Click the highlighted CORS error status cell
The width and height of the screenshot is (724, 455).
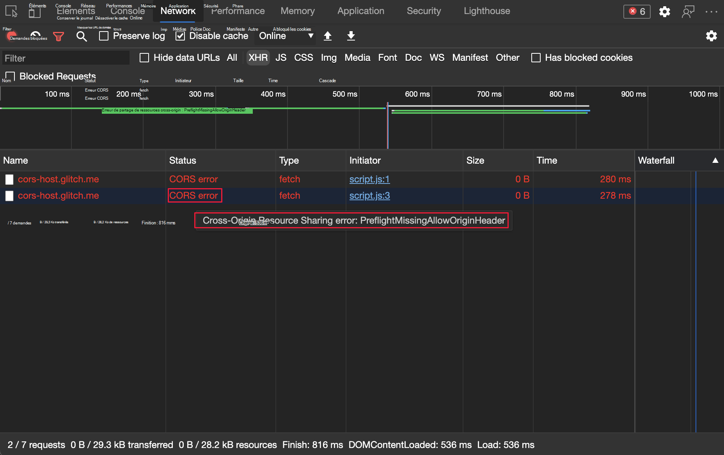pos(195,196)
